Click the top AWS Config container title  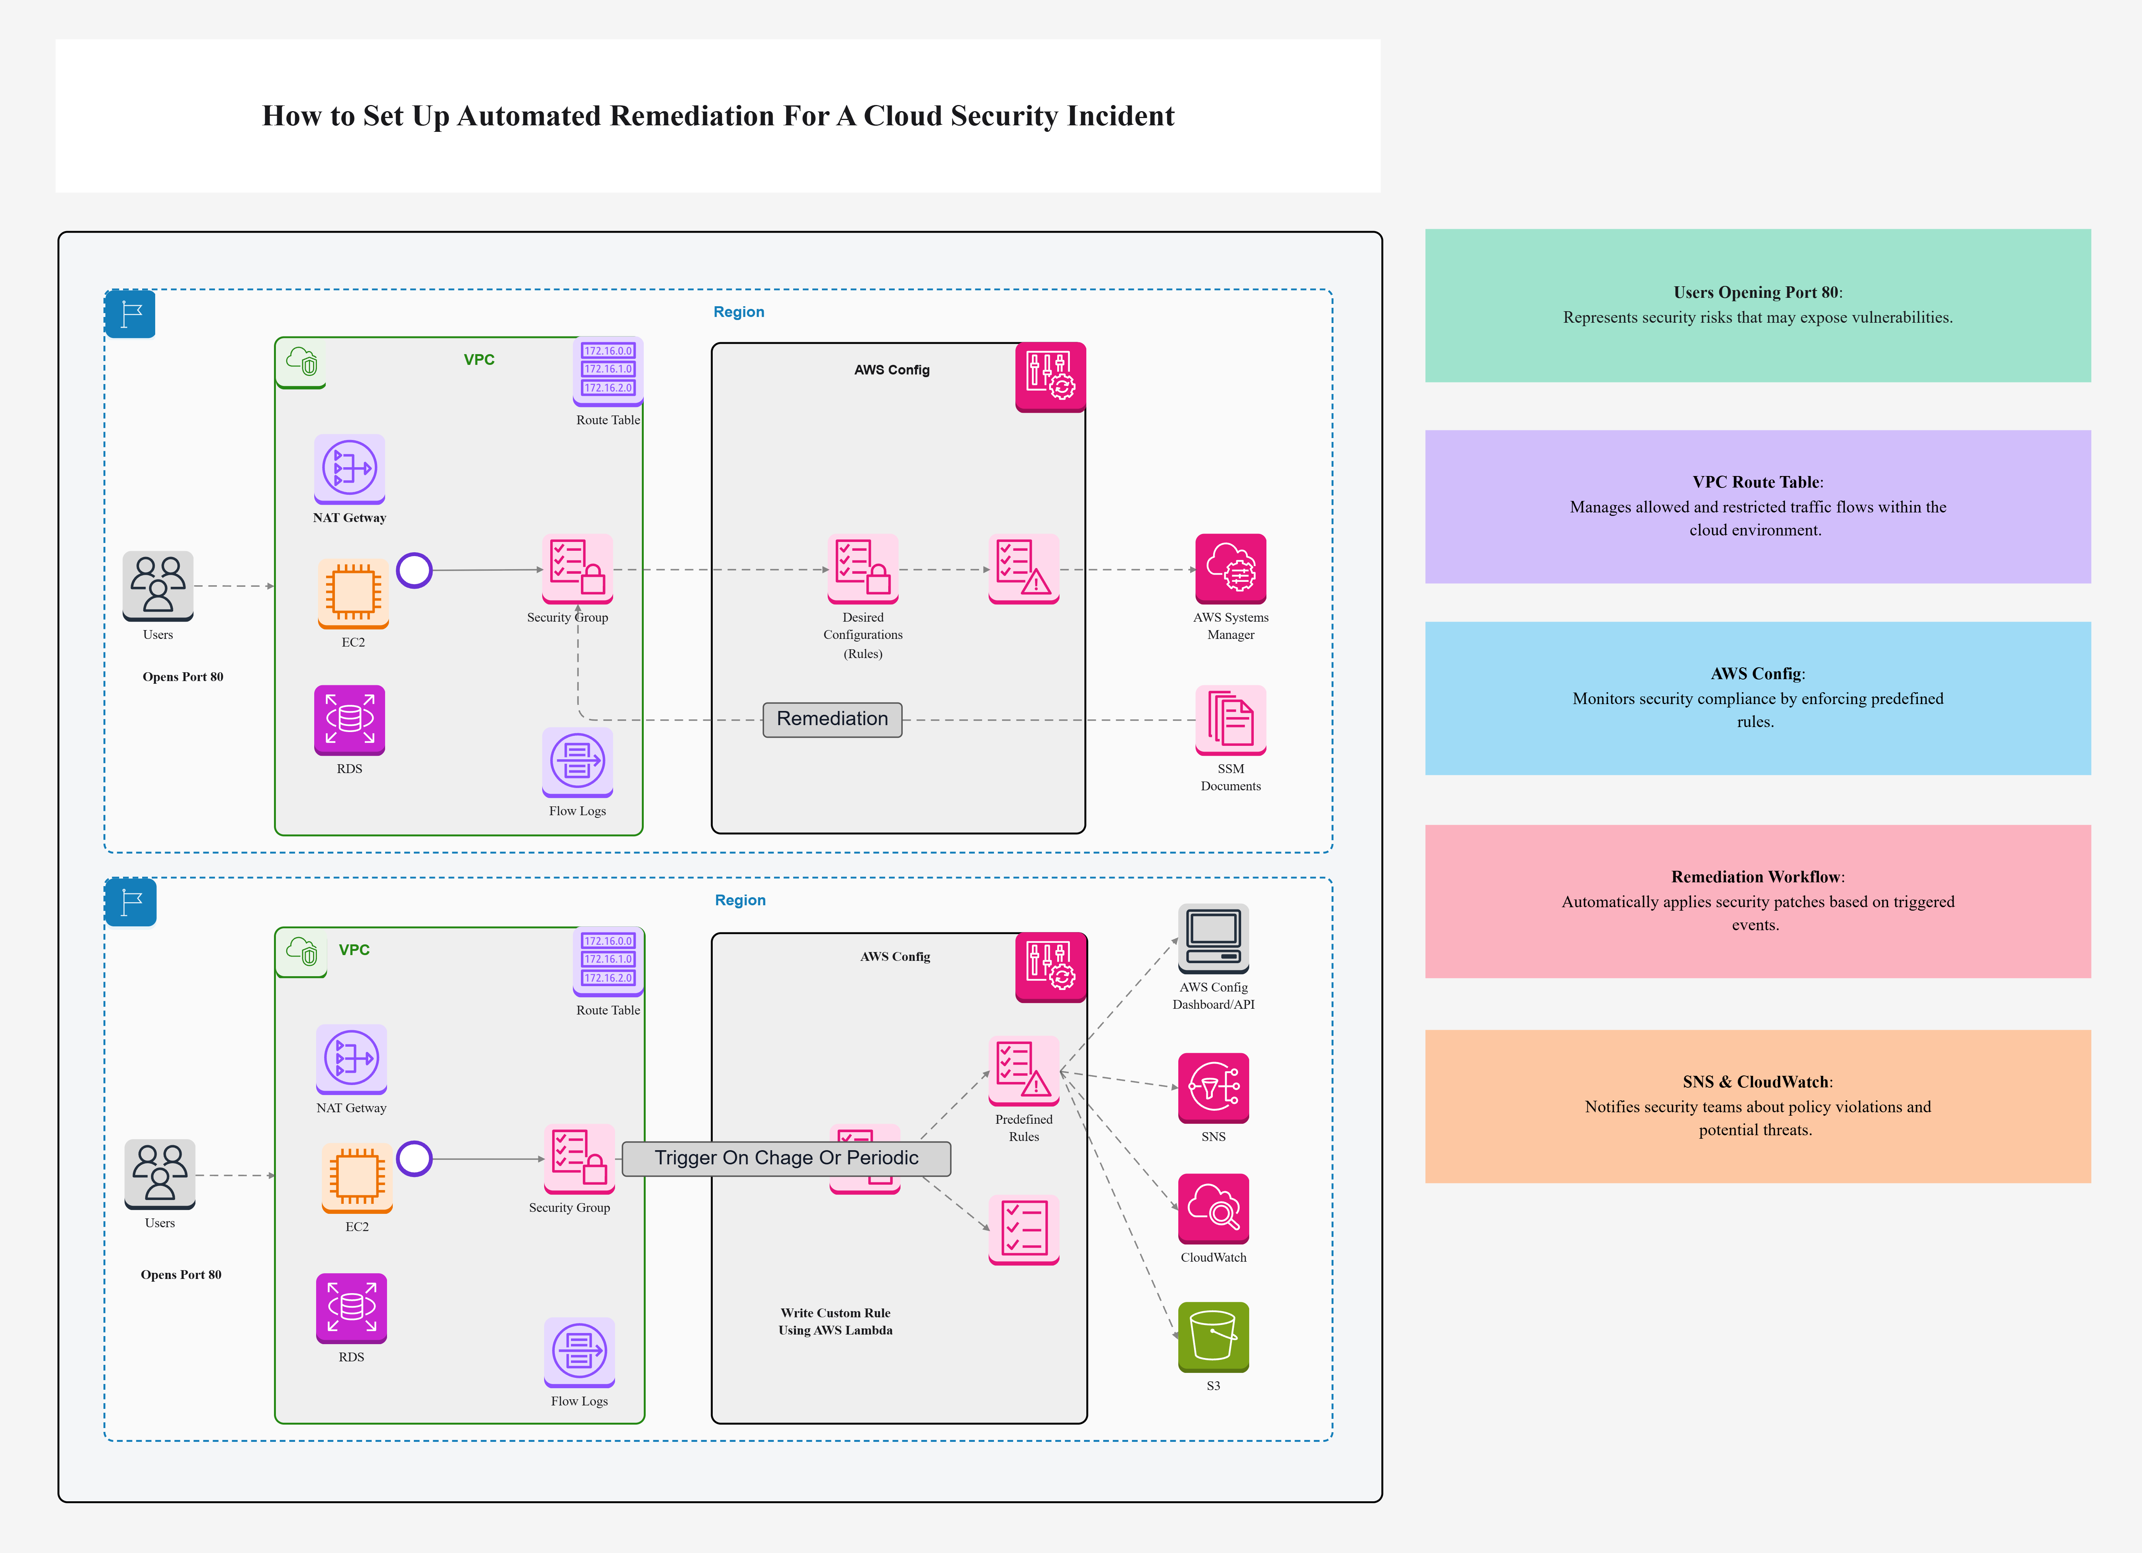(x=892, y=370)
